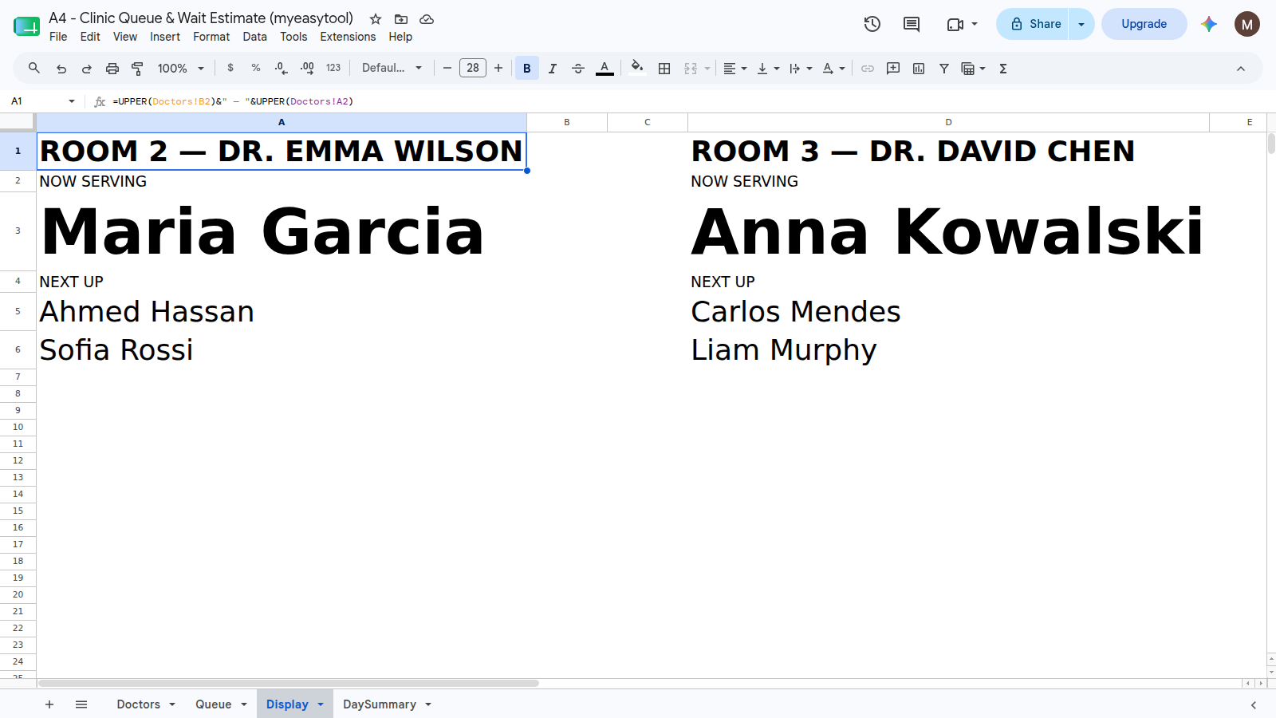Open vertical align dropdown

coord(768,69)
